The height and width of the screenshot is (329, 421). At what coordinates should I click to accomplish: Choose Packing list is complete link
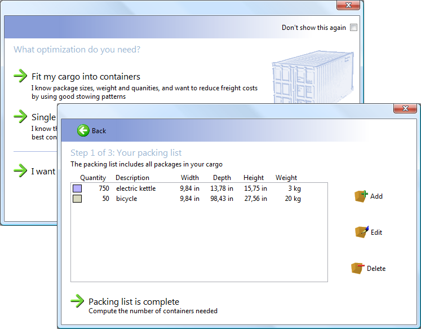click(134, 302)
